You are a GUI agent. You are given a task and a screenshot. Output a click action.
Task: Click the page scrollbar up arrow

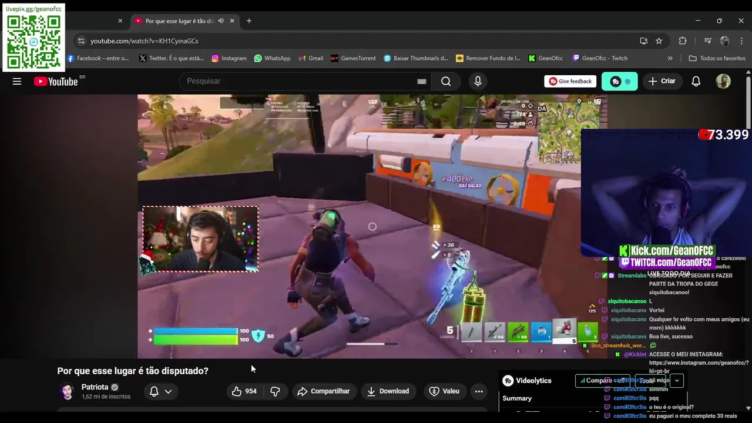click(x=748, y=72)
